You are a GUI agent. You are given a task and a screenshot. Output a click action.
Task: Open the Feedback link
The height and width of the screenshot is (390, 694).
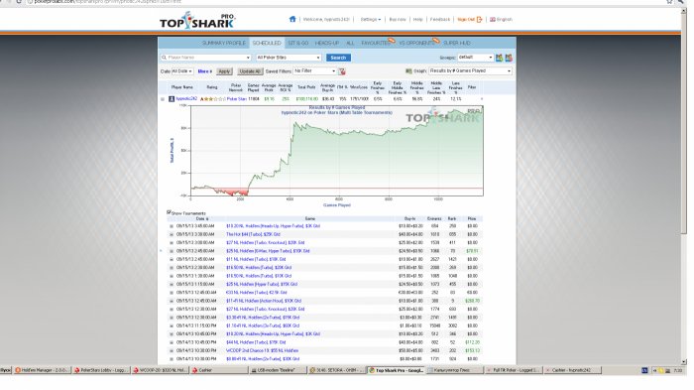coord(440,20)
